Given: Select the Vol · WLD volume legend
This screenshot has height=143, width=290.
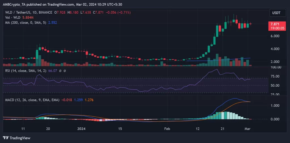Looking at the screenshot, I should tap(12, 17).
